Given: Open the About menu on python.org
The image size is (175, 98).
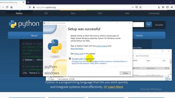Looking at the screenshot, I should pos(34,36).
